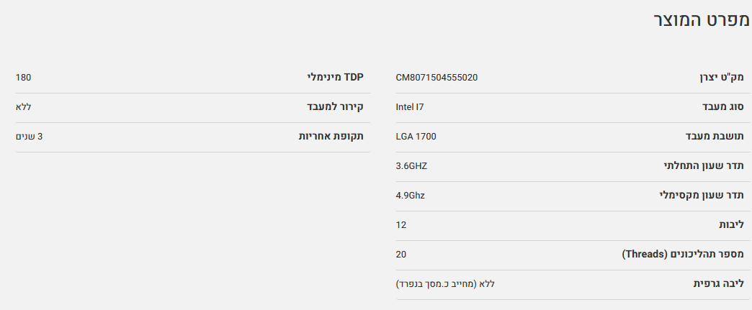The height and width of the screenshot is (310, 752).
Task: Select the 4.9Ghz maximum clock value
Action: 411,196
